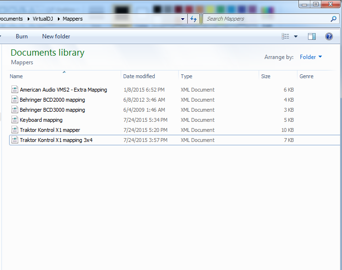Expand the arrow before VirtualDJ in breadcrumb
342x270 pixels.
click(x=29, y=19)
